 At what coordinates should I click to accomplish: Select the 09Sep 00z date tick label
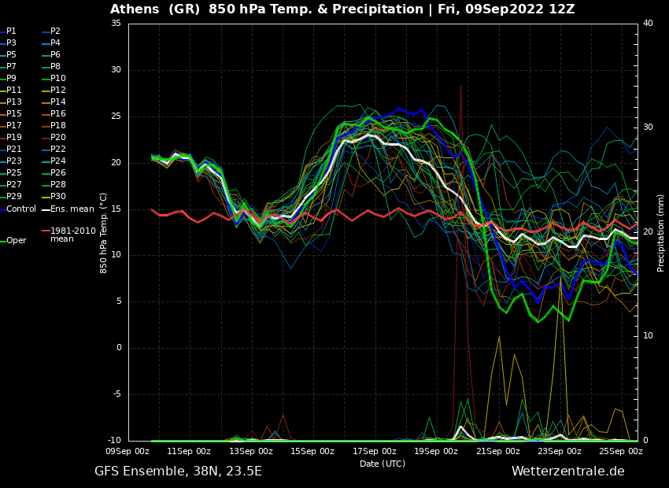(128, 452)
